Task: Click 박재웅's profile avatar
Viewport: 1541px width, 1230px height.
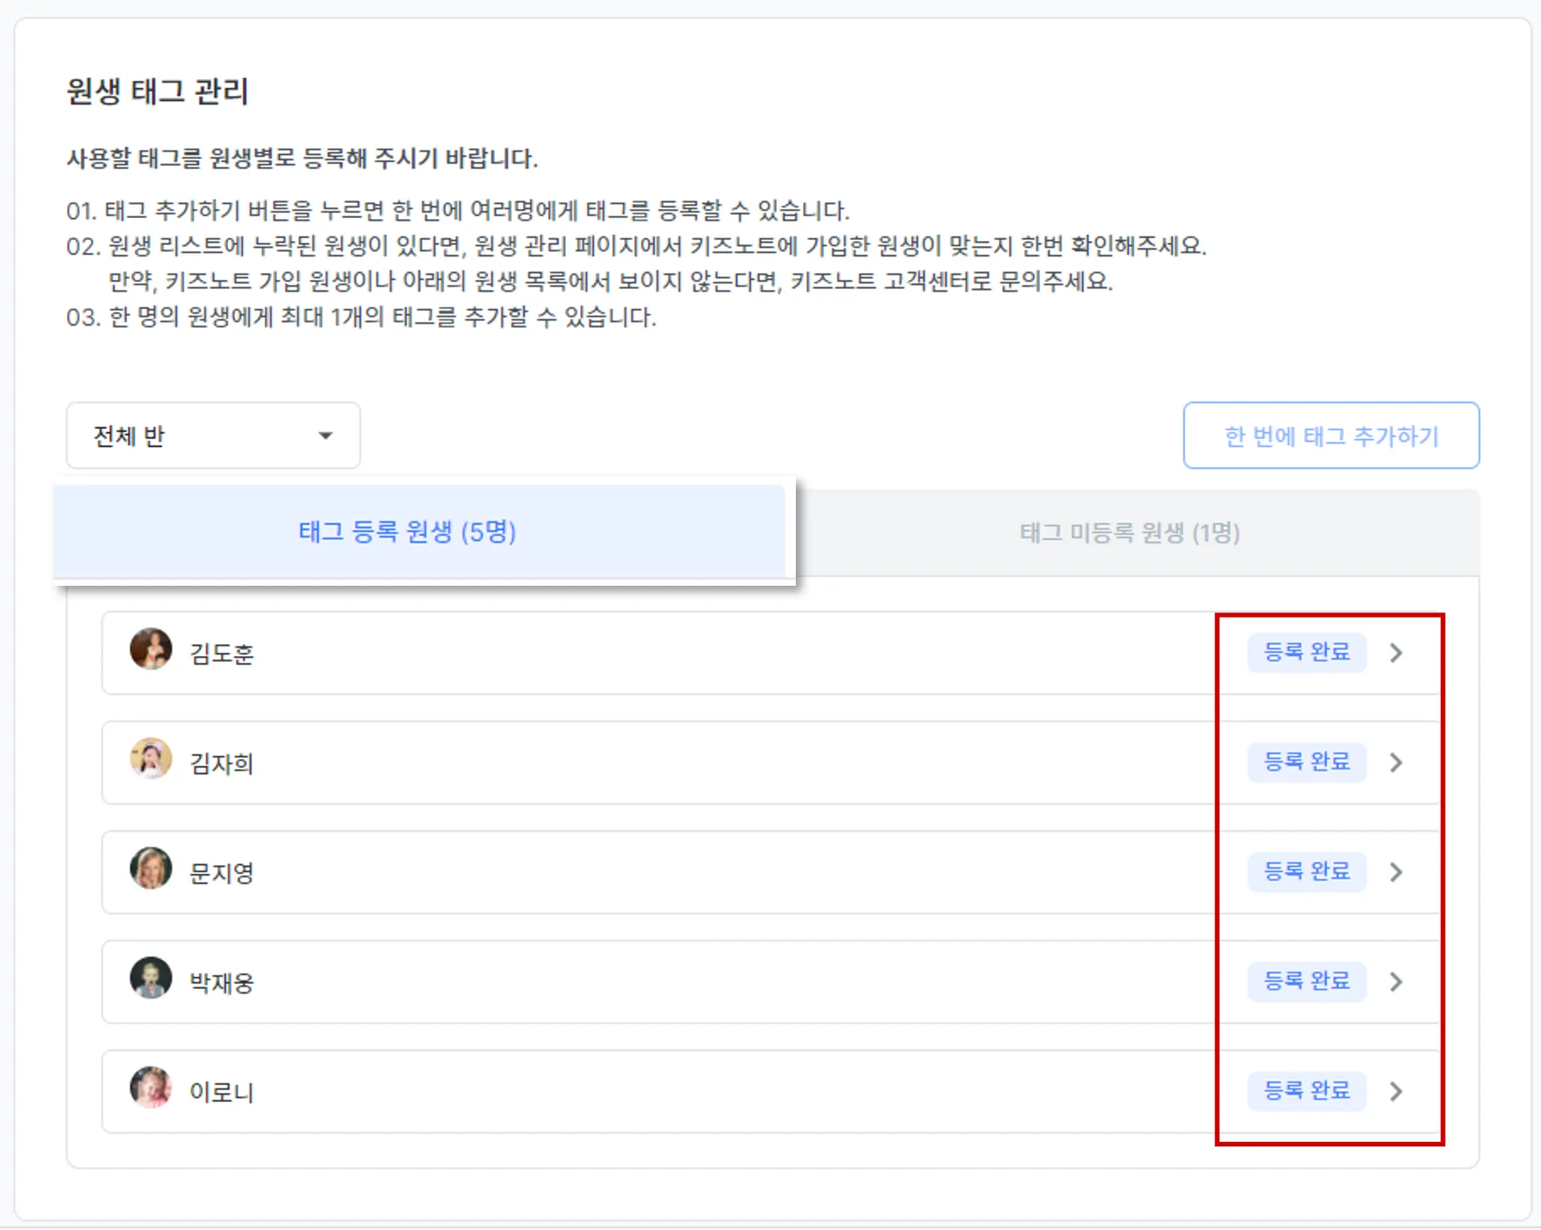Action: 151,978
